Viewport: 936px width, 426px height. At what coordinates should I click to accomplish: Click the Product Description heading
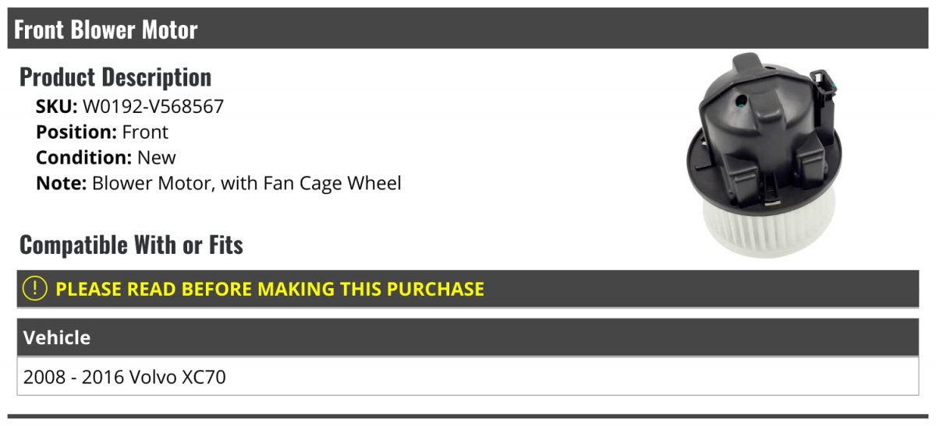(x=115, y=77)
